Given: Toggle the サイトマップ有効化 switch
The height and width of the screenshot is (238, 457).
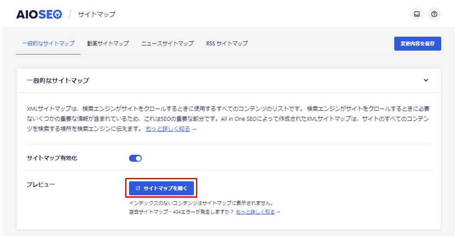Looking at the screenshot, I should (135, 158).
